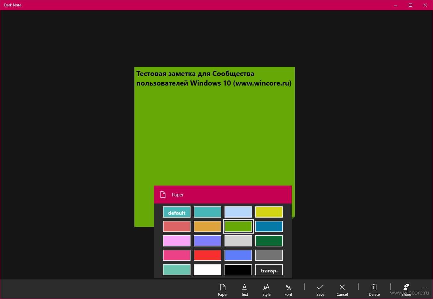Close the Dark Note window

pyautogui.click(x=425, y=5)
